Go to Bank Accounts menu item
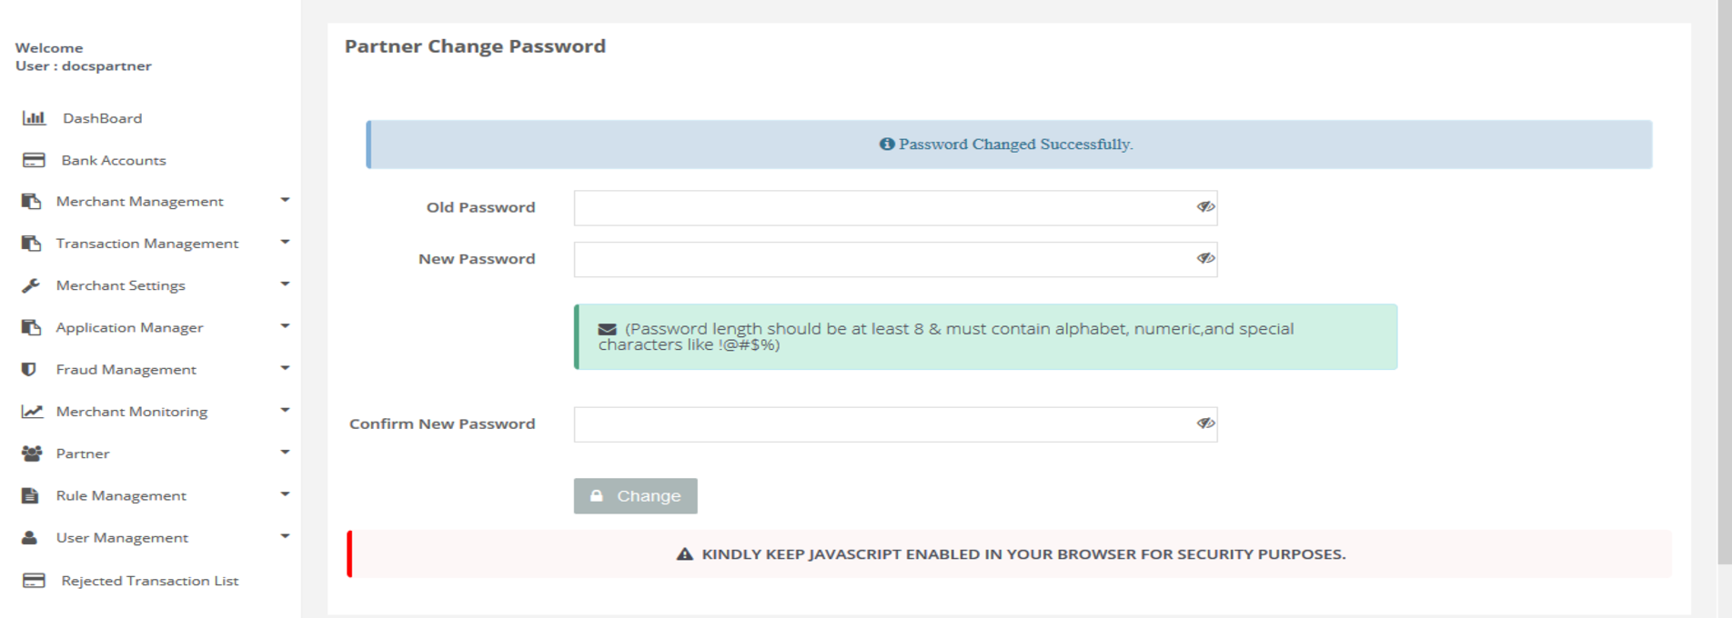 [114, 161]
